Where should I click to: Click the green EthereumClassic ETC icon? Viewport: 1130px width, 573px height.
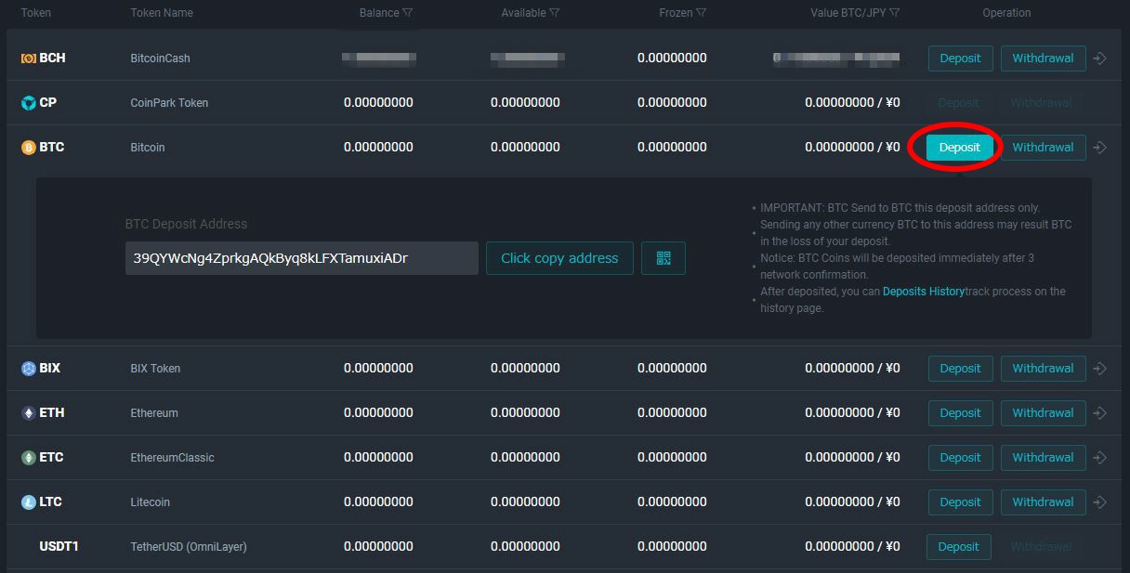(x=29, y=458)
